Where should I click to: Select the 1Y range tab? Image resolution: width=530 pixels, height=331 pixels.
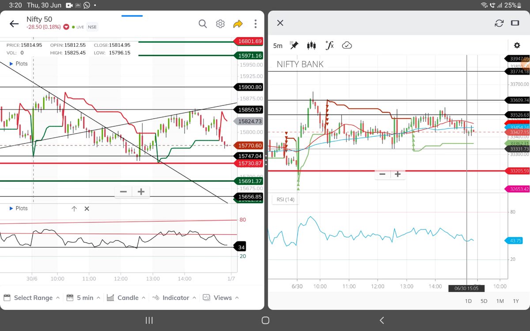515,301
